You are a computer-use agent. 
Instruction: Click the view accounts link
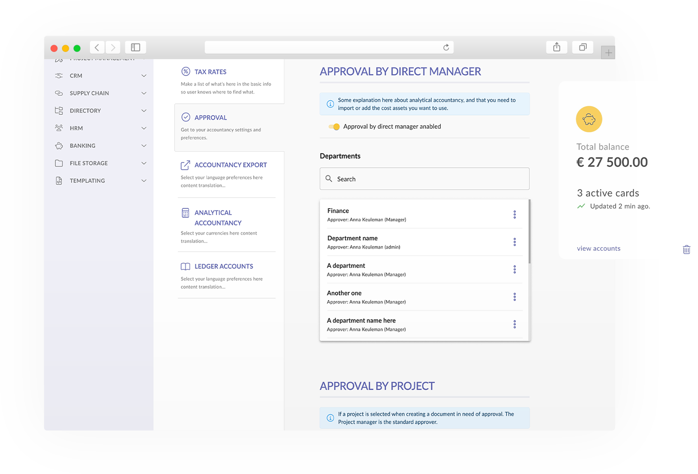point(598,249)
